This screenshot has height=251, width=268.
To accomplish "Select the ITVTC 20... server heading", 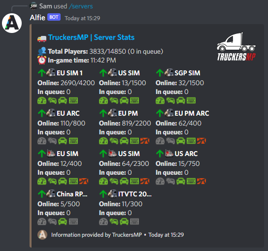I will coord(134,194).
